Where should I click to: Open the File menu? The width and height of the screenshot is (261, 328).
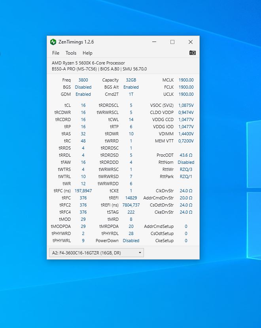(56, 53)
